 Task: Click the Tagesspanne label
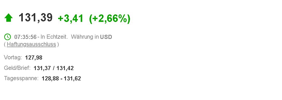[x=21, y=78]
